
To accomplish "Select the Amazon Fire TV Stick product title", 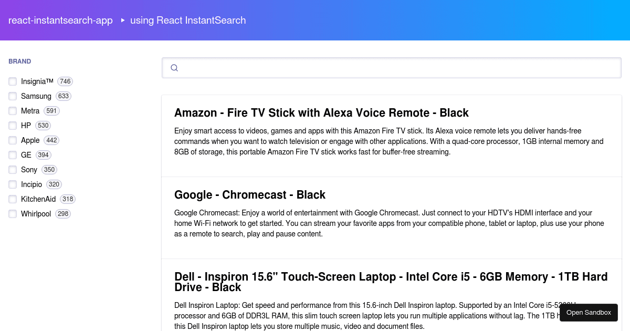I will pyautogui.click(x=322, y=113).
